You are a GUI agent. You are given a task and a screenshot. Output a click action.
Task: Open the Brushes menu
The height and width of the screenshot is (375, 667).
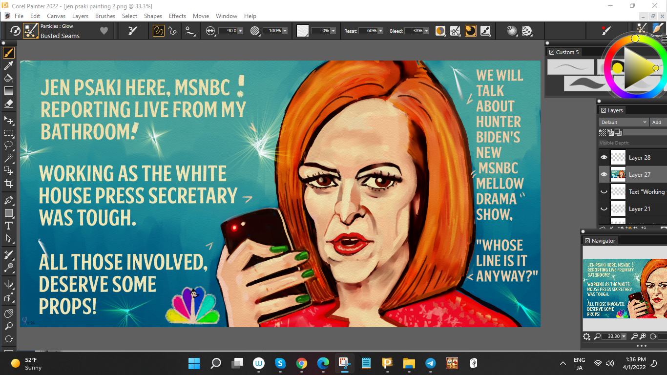[105, 16]
